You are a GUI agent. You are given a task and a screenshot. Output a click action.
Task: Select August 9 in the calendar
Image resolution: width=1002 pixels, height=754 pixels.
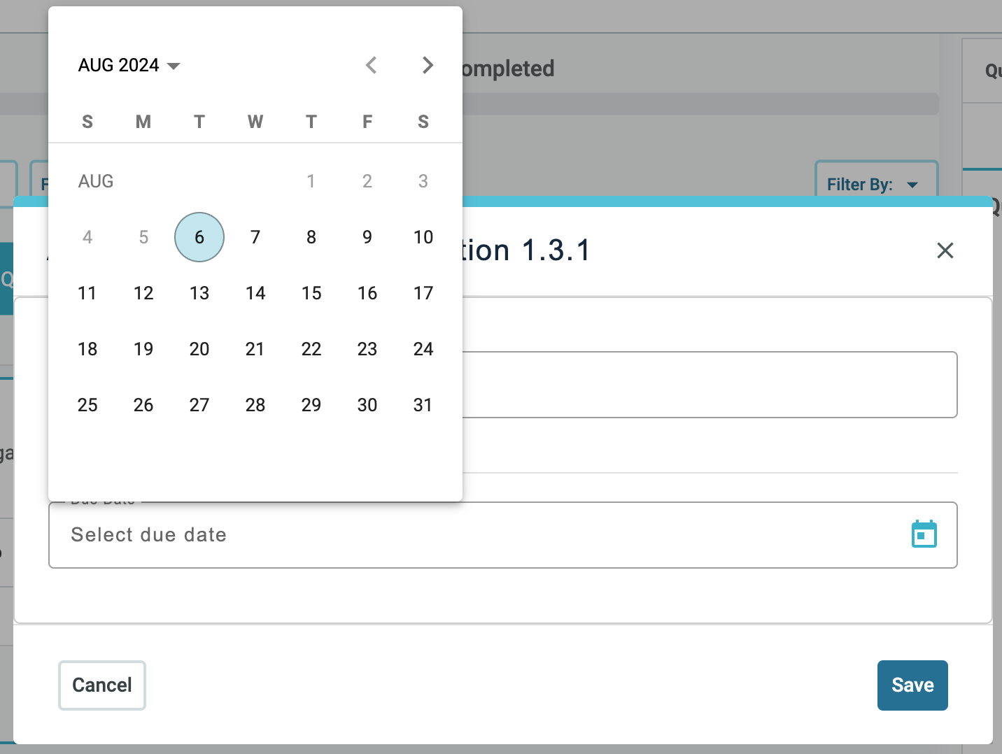tap(367, 237)
